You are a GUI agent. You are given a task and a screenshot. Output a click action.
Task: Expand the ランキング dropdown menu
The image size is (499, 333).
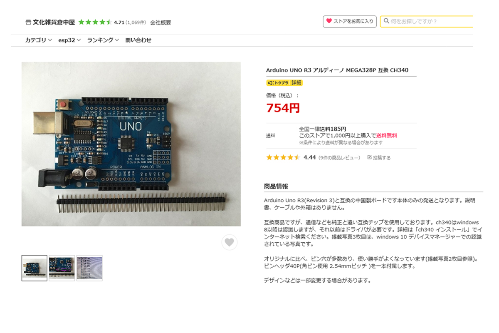tap(103, 40)
